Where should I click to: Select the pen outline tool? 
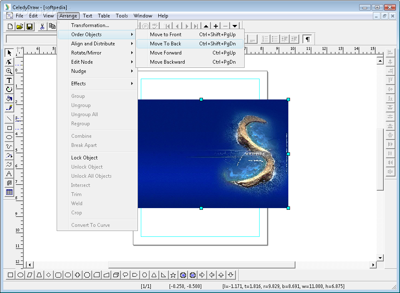point(9,108)
